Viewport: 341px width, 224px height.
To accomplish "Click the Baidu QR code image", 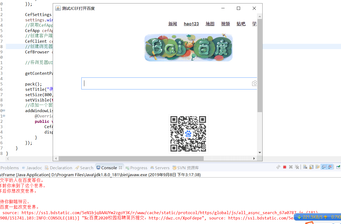I will tap(188, 134).
